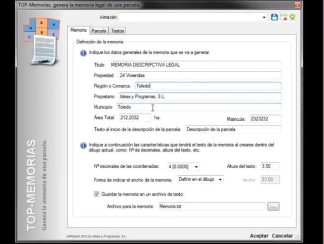Click the Archivo para la memoria field 'Memoria.txt'
This screenshot has width=324, height=244.
coord(212,206)
